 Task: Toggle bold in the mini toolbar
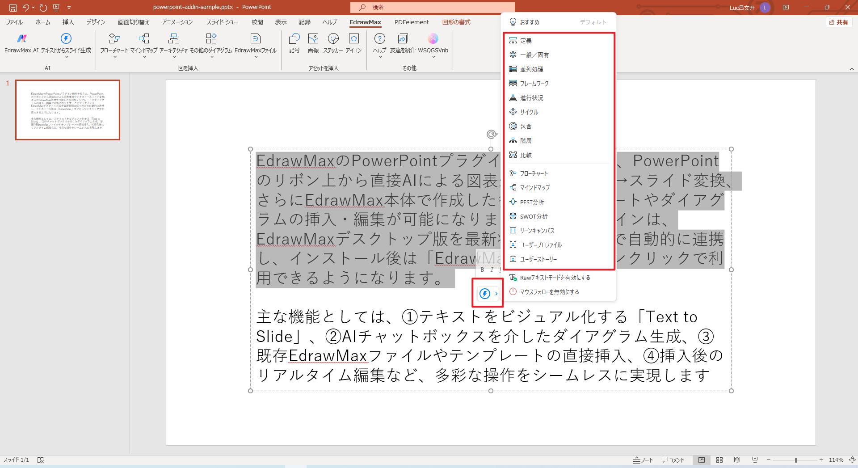click(x=482, y=270)
